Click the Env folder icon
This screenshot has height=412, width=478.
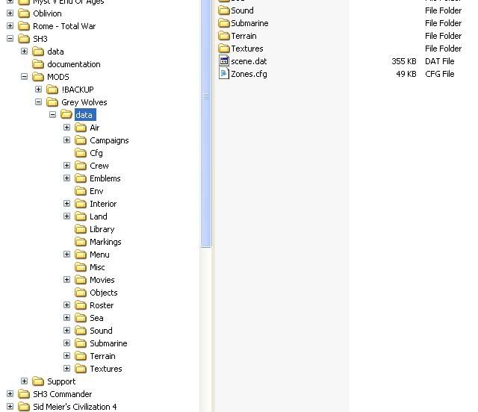click(81, 191)
